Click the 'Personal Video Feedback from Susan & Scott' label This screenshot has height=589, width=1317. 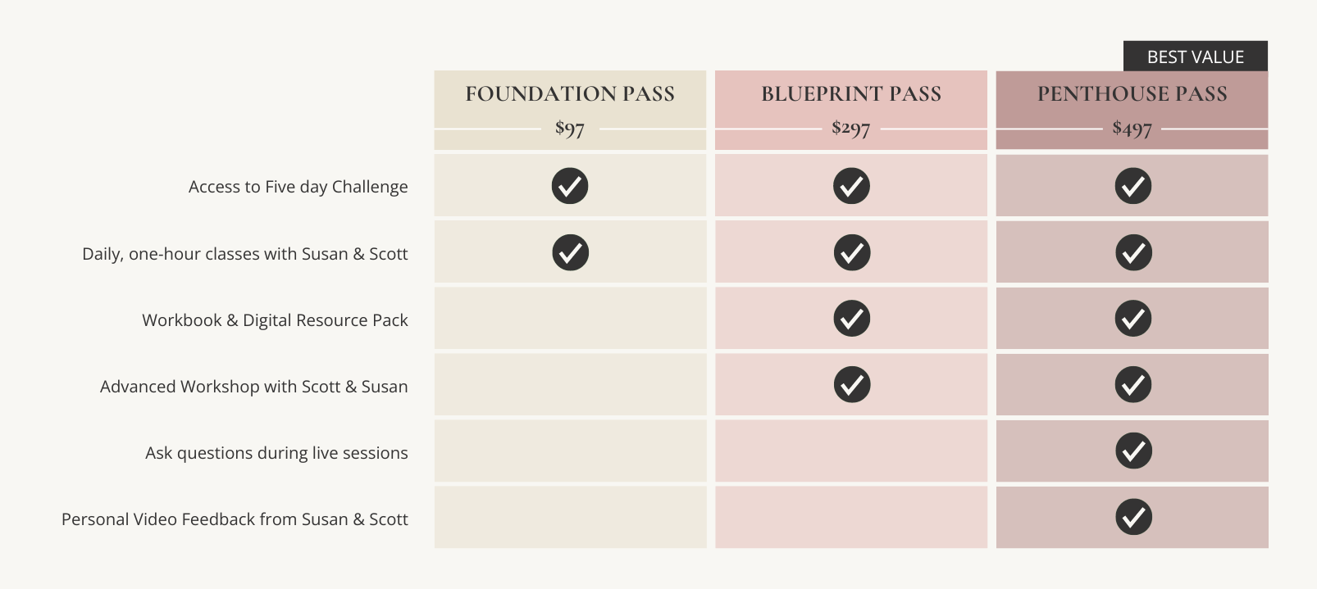point(235,519)
